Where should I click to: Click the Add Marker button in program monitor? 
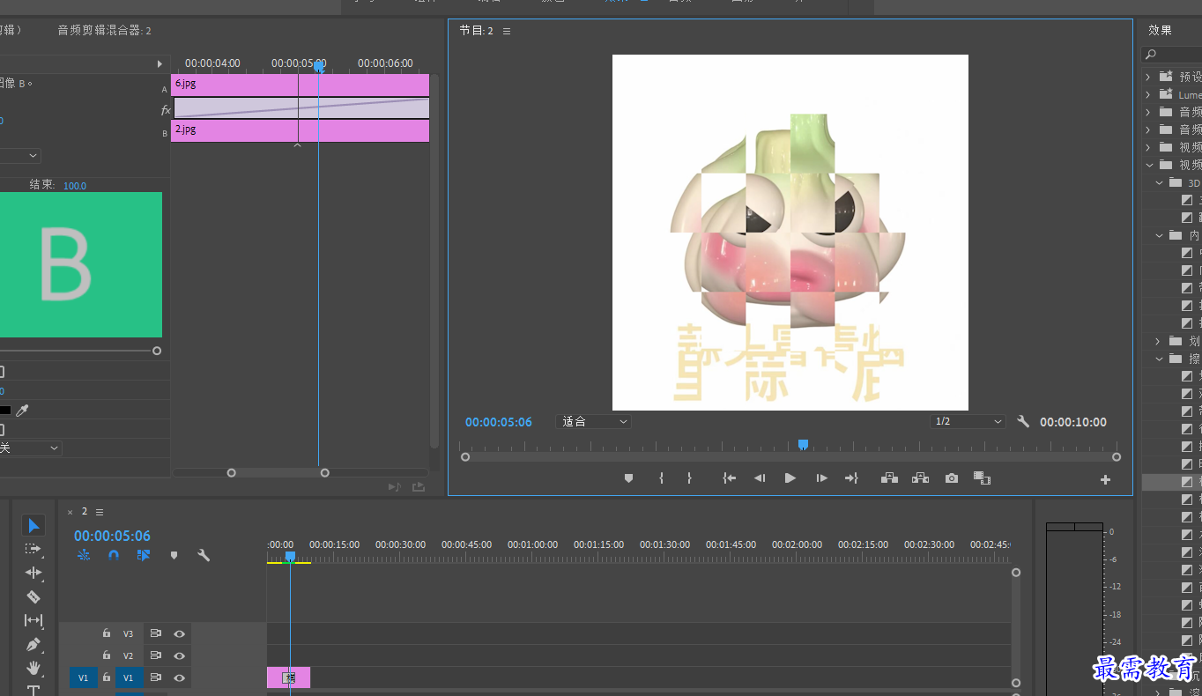628,478
